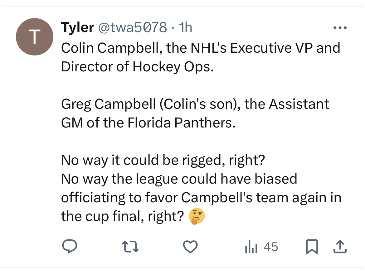Click 'No way it could be rigged, right?'
Screen dimensions: 365x274
coord(163,160)
